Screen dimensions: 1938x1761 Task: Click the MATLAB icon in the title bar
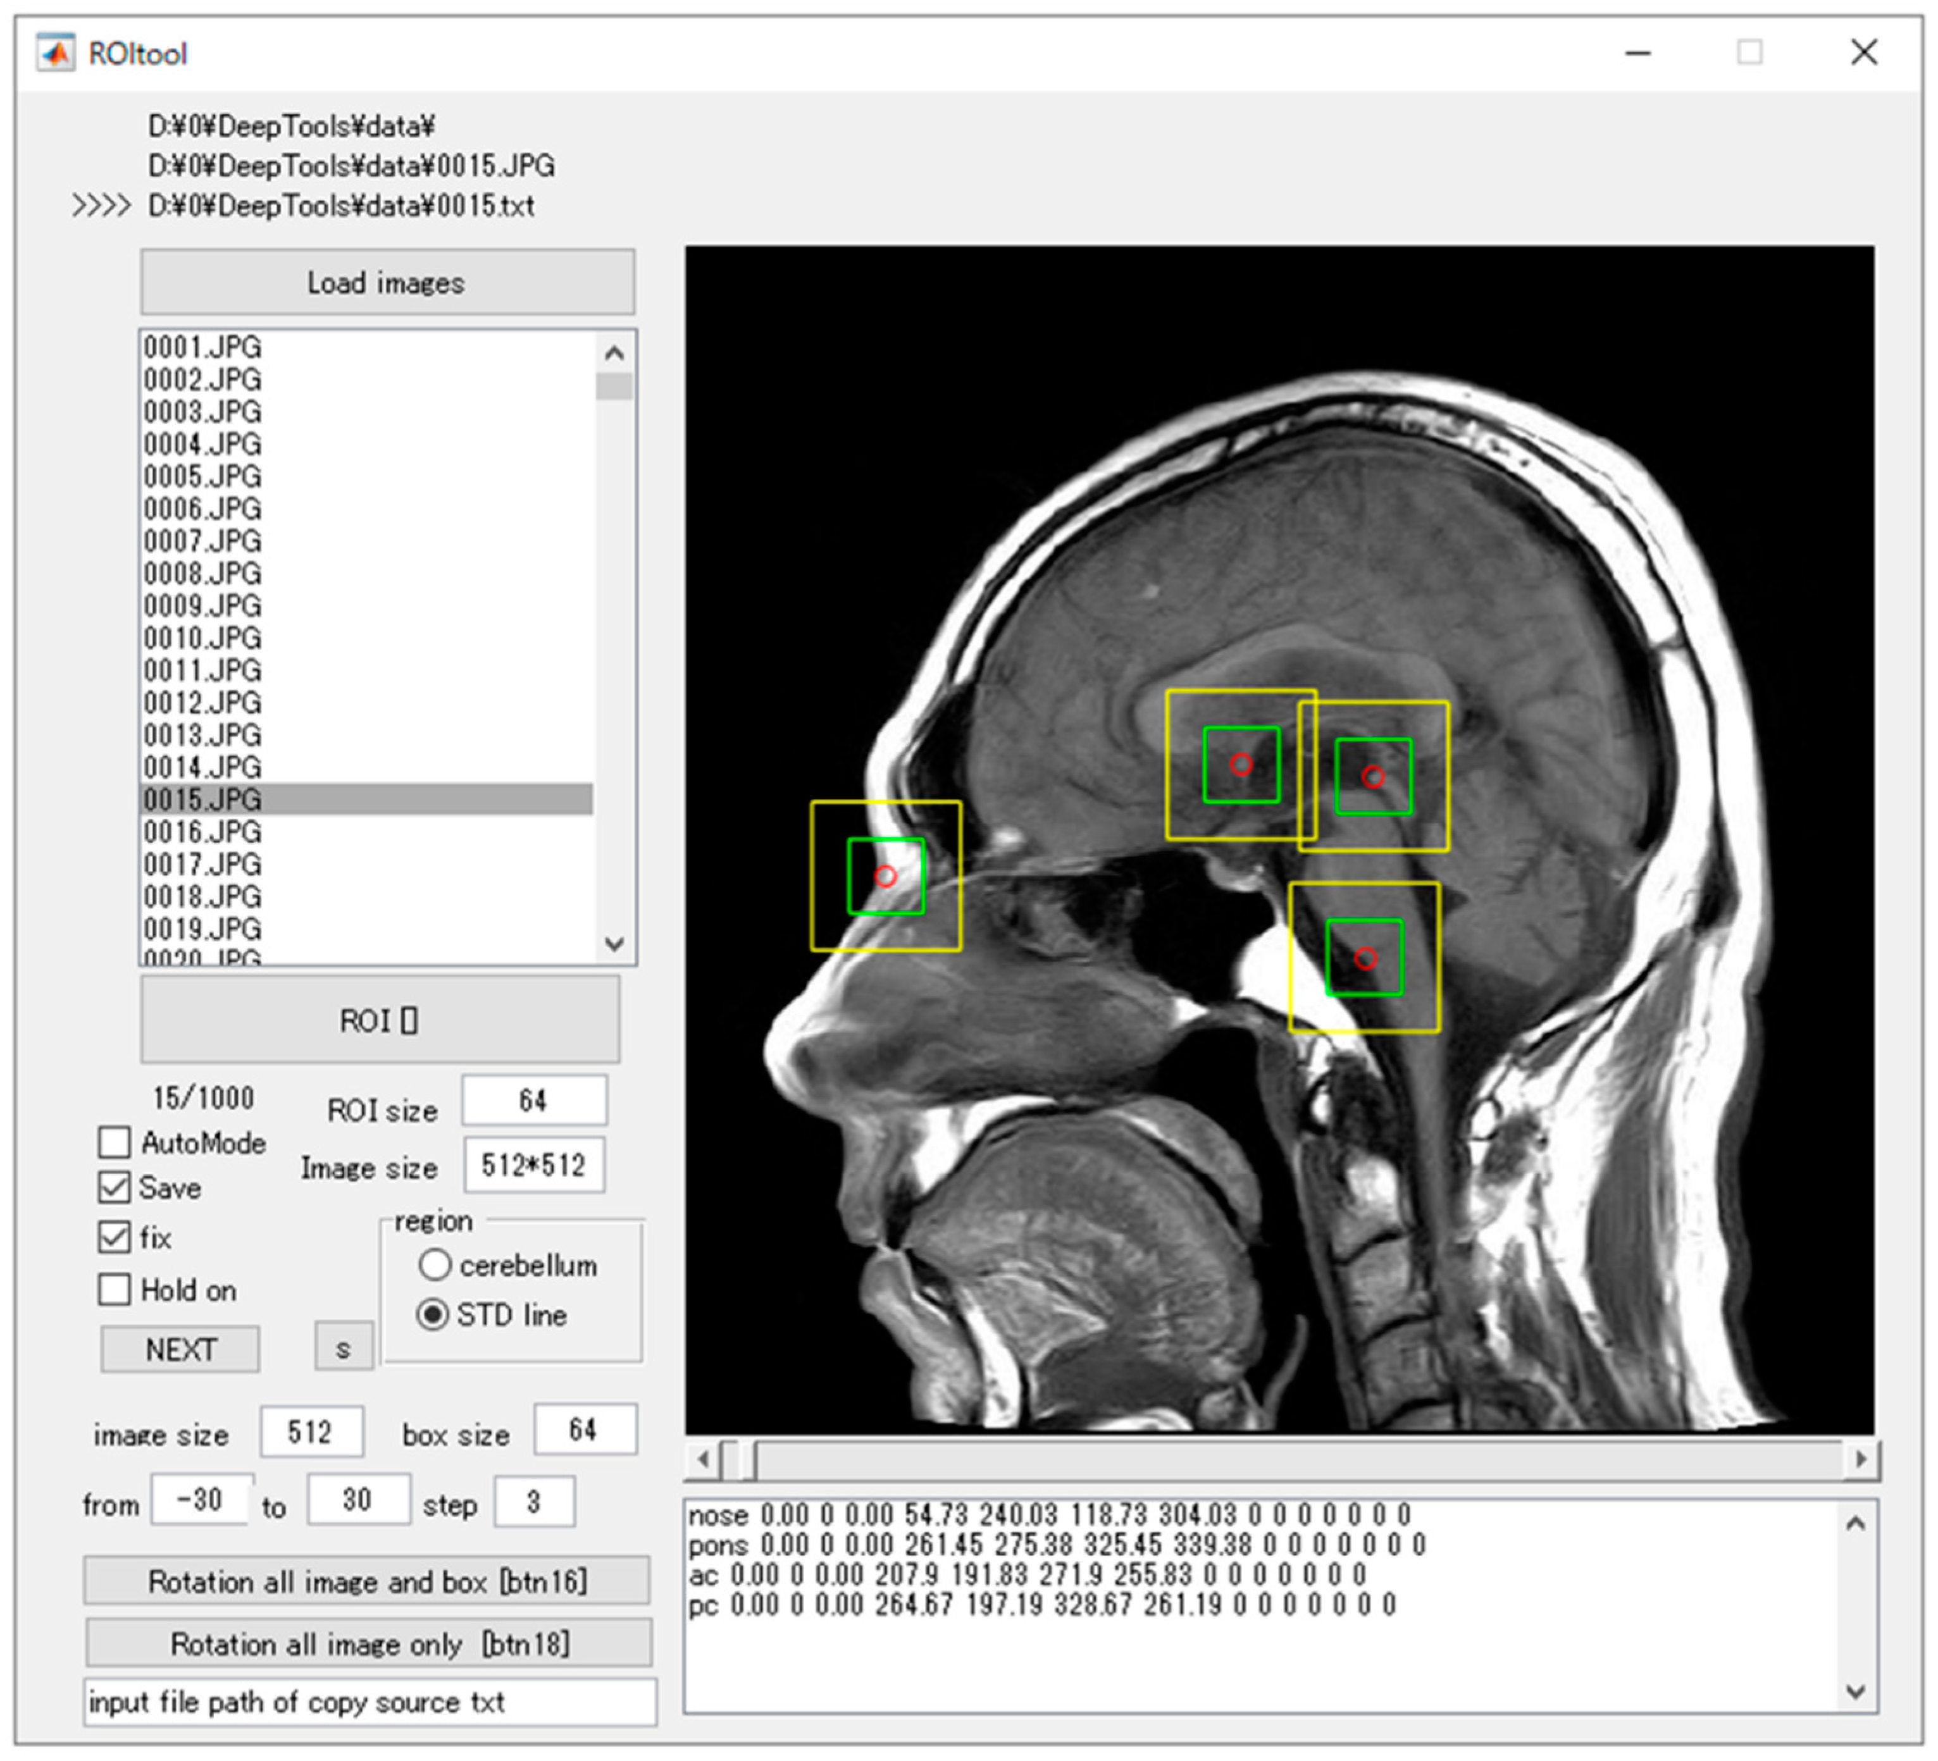pyautogui.click(x=56, y=53)
